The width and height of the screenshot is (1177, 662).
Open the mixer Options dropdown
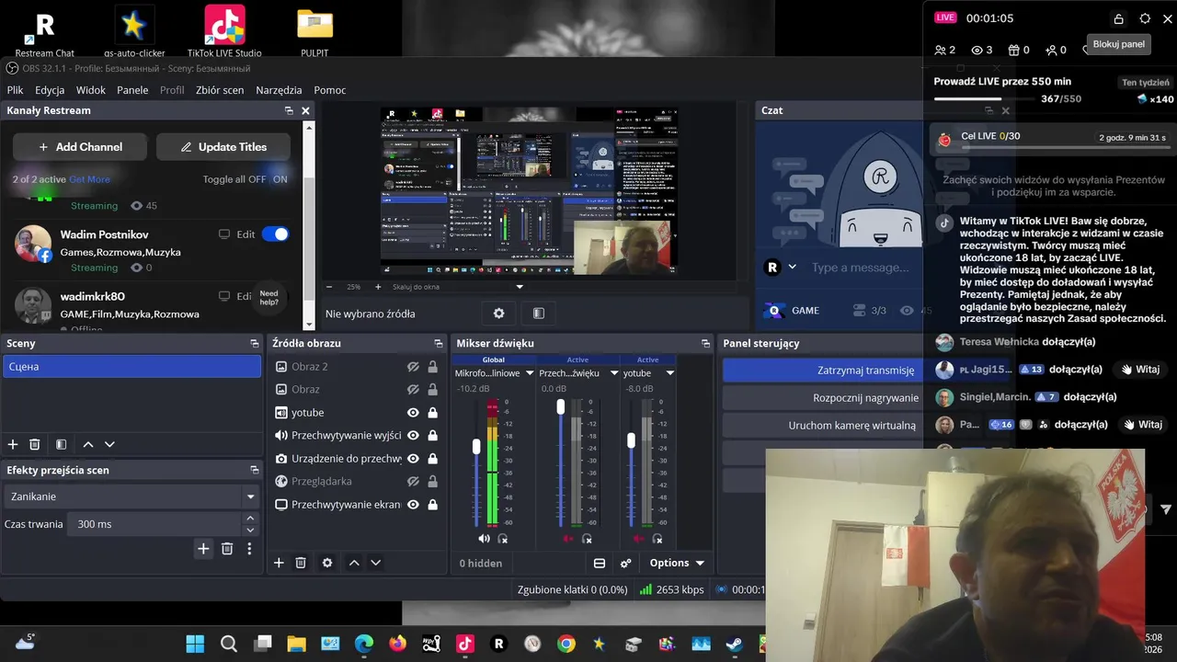click(x=678, y=563)
